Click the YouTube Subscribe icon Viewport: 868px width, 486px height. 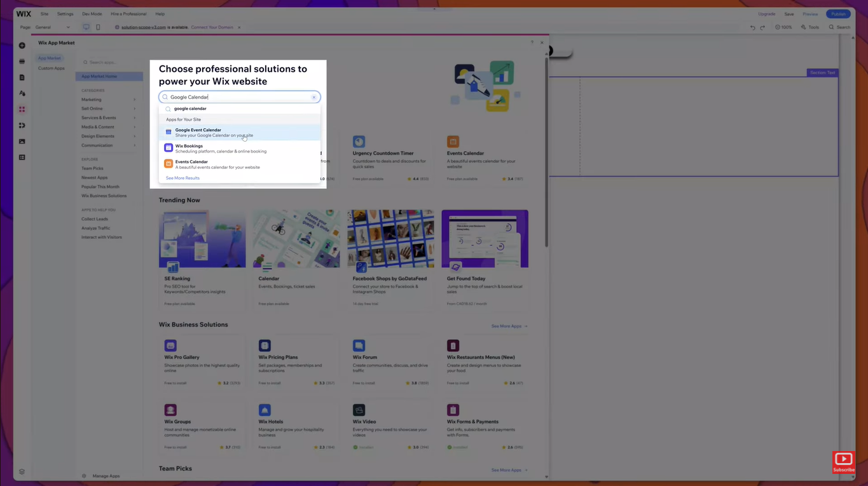(x=844, y=462)
